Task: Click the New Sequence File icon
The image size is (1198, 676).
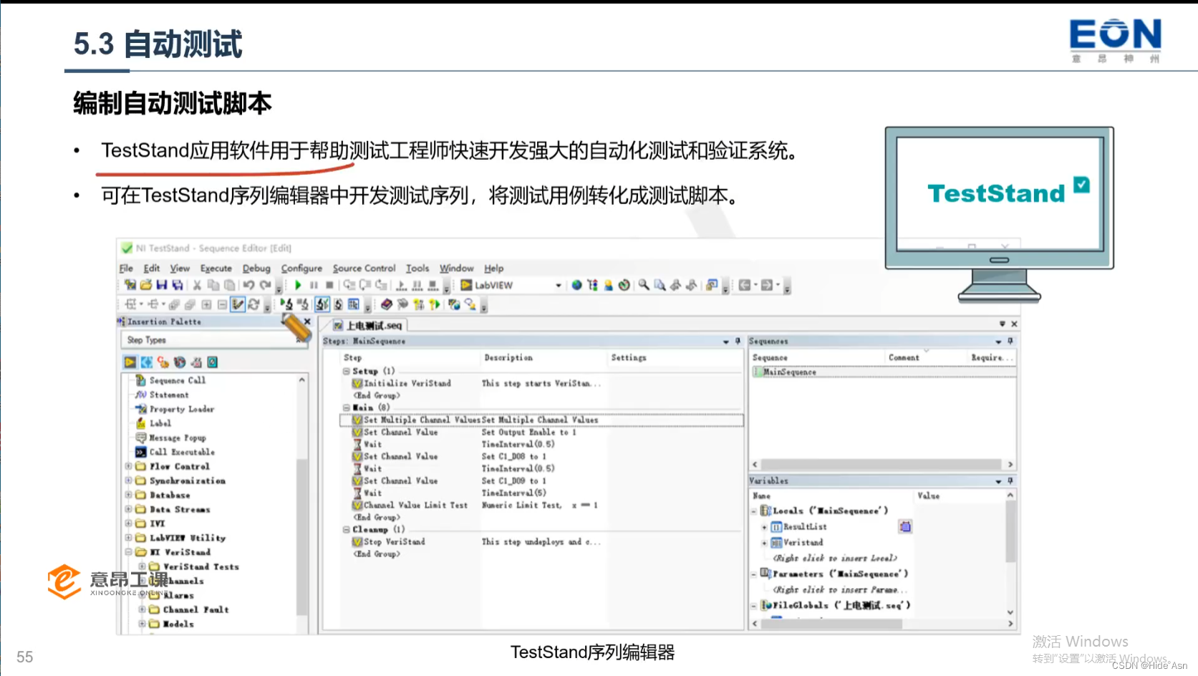Action: click(x=131, y=285)
